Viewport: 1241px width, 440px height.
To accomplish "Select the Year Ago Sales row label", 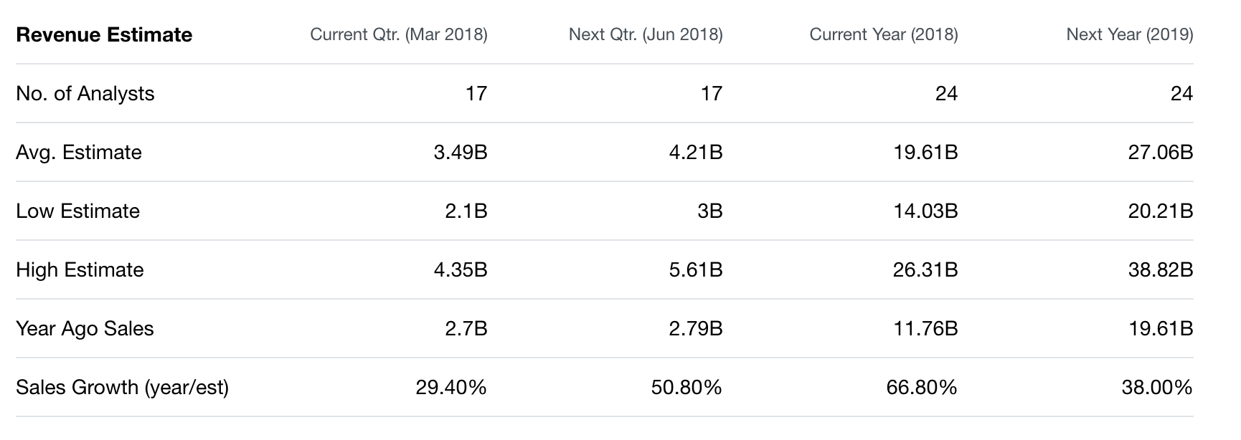I will click(x=85, y=329).
